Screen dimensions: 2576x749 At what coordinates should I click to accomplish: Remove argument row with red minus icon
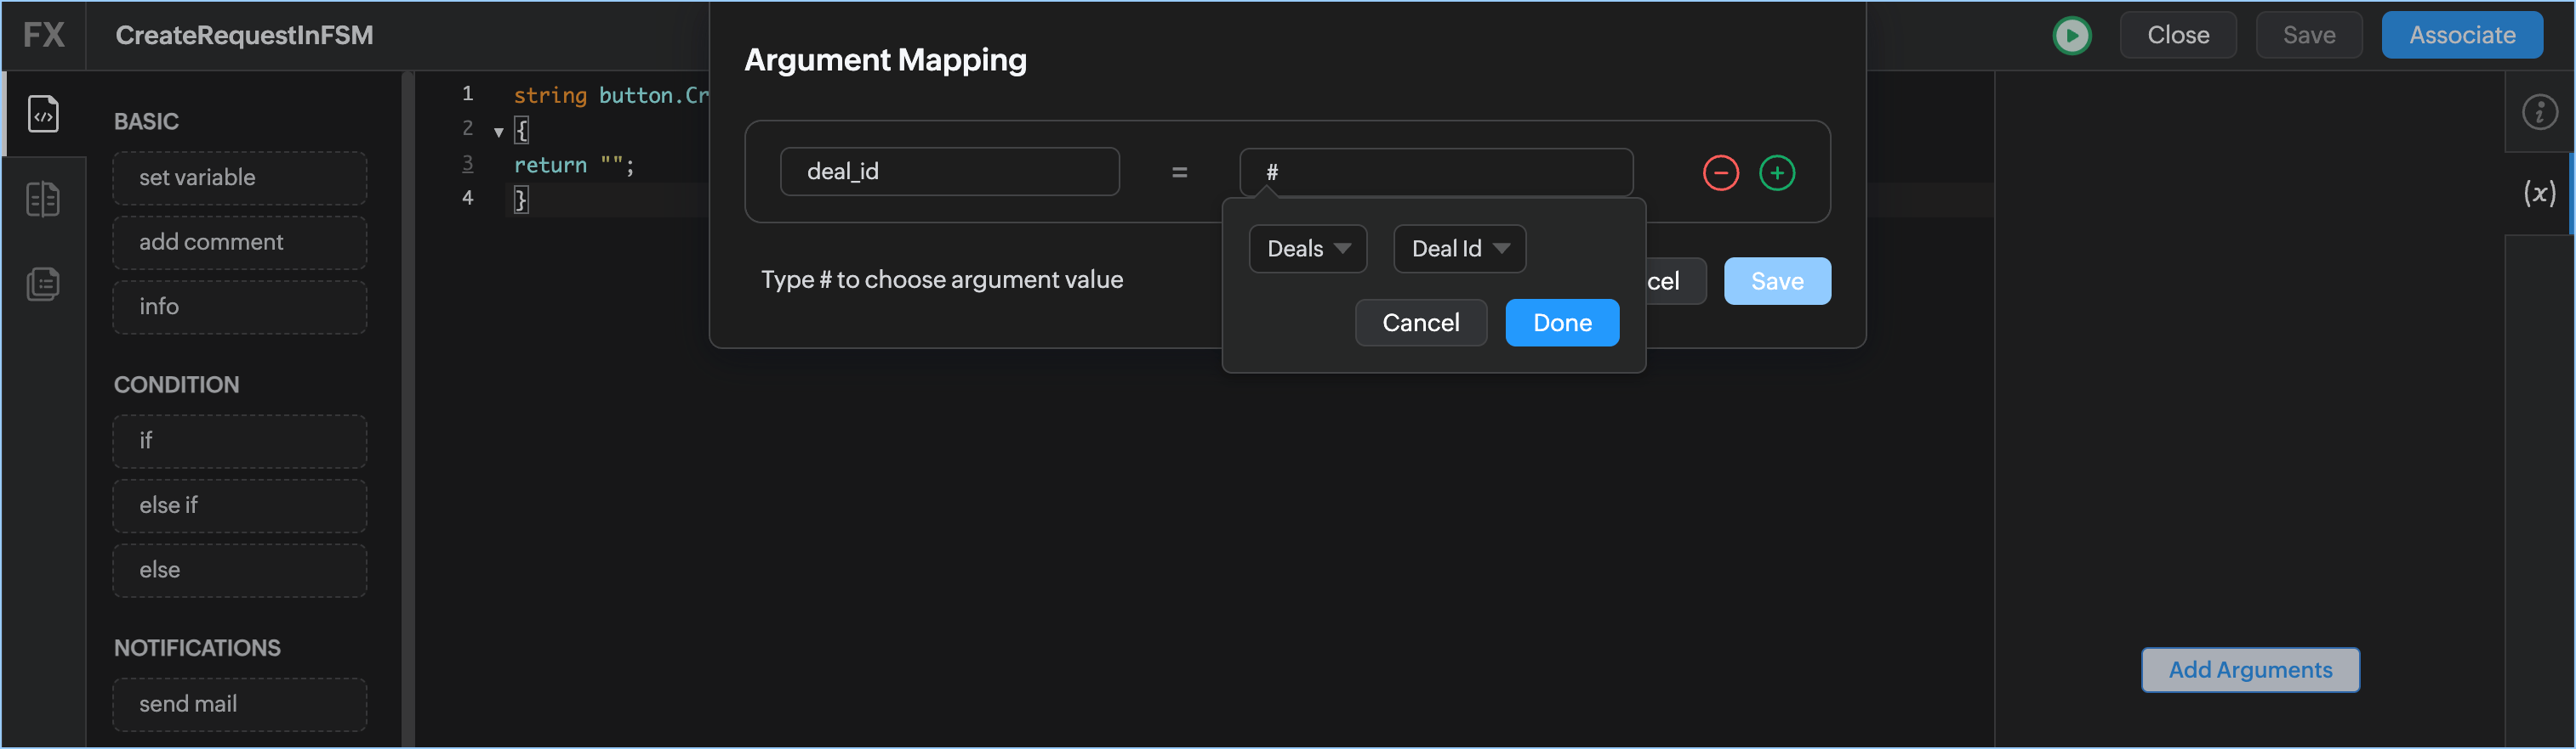[x=1720, y=172]
